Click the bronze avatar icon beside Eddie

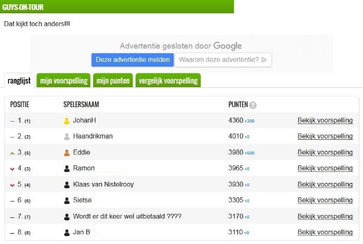[67, 153]
